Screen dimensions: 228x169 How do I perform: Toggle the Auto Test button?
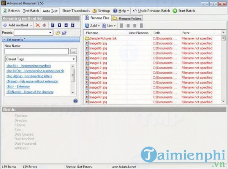point(50,11)
